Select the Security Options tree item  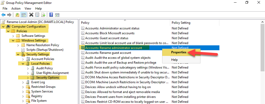point(48,77)
